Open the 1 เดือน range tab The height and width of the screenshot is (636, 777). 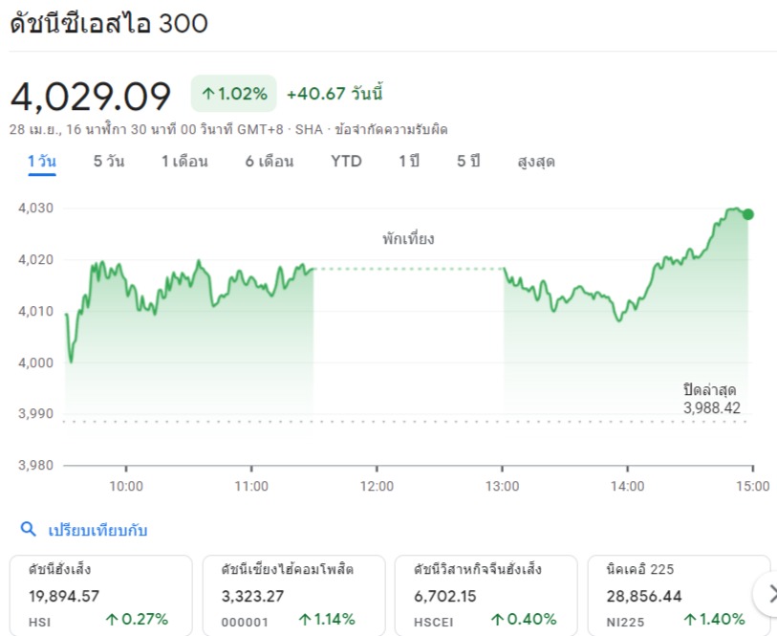[183, 162]
